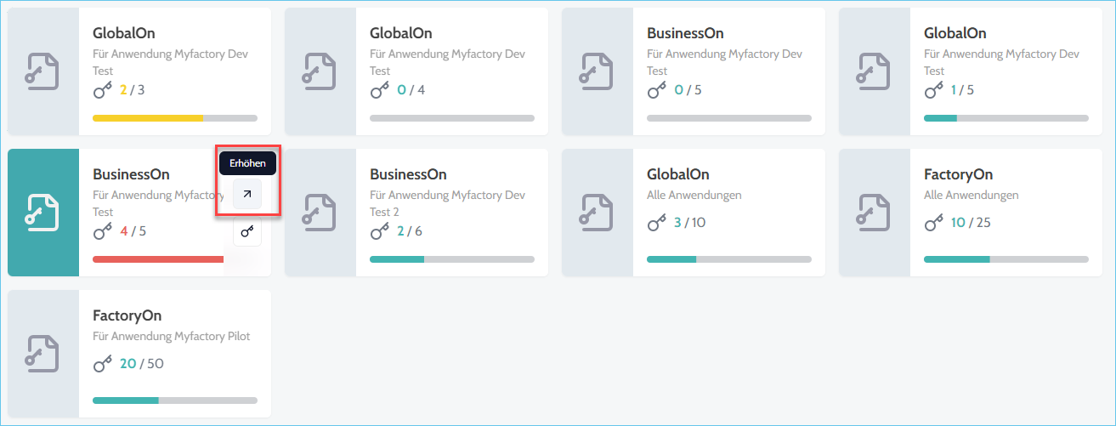Click the small key icon beside 2 / 6

[x=380, y=230]
